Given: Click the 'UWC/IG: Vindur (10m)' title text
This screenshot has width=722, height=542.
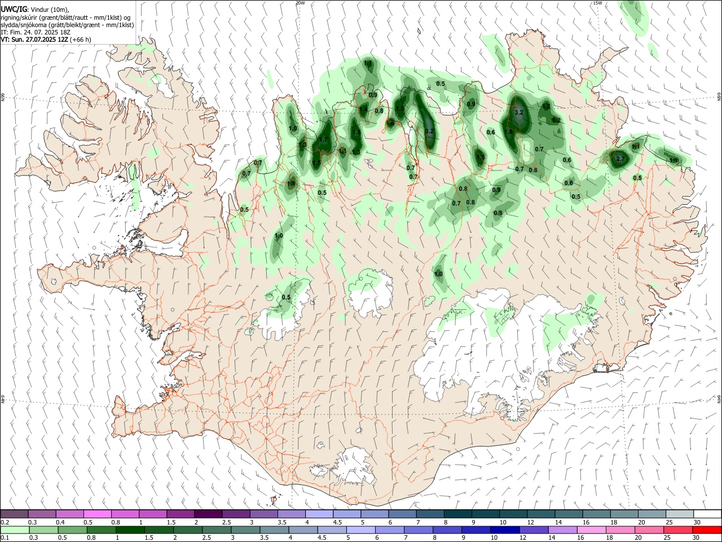Looking at the screenshot, I should 35,9.
